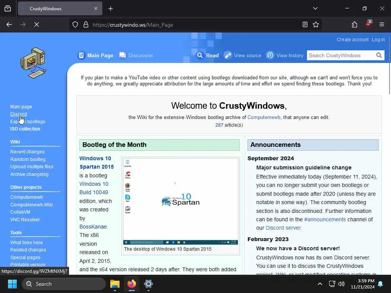Screen dimensions: 391x293
Task: Click the taskbar clock showing 3:59 PM
Action: [363, 284]
